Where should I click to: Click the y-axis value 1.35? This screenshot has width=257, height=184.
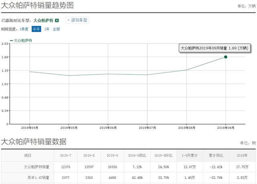pyautogui.click(x=5, y=70)
